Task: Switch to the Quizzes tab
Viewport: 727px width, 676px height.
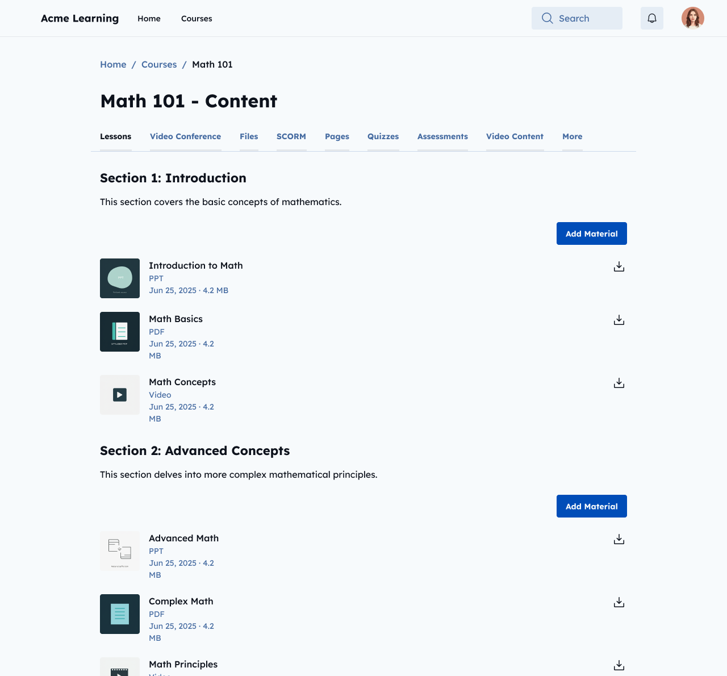Action: 383,136
